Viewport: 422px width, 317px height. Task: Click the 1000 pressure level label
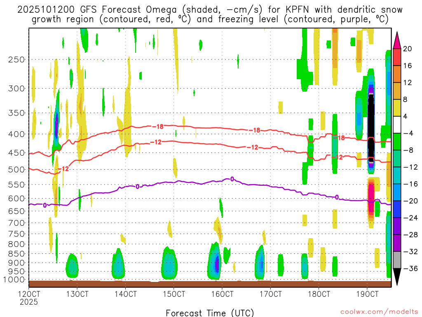pos(14,280)
